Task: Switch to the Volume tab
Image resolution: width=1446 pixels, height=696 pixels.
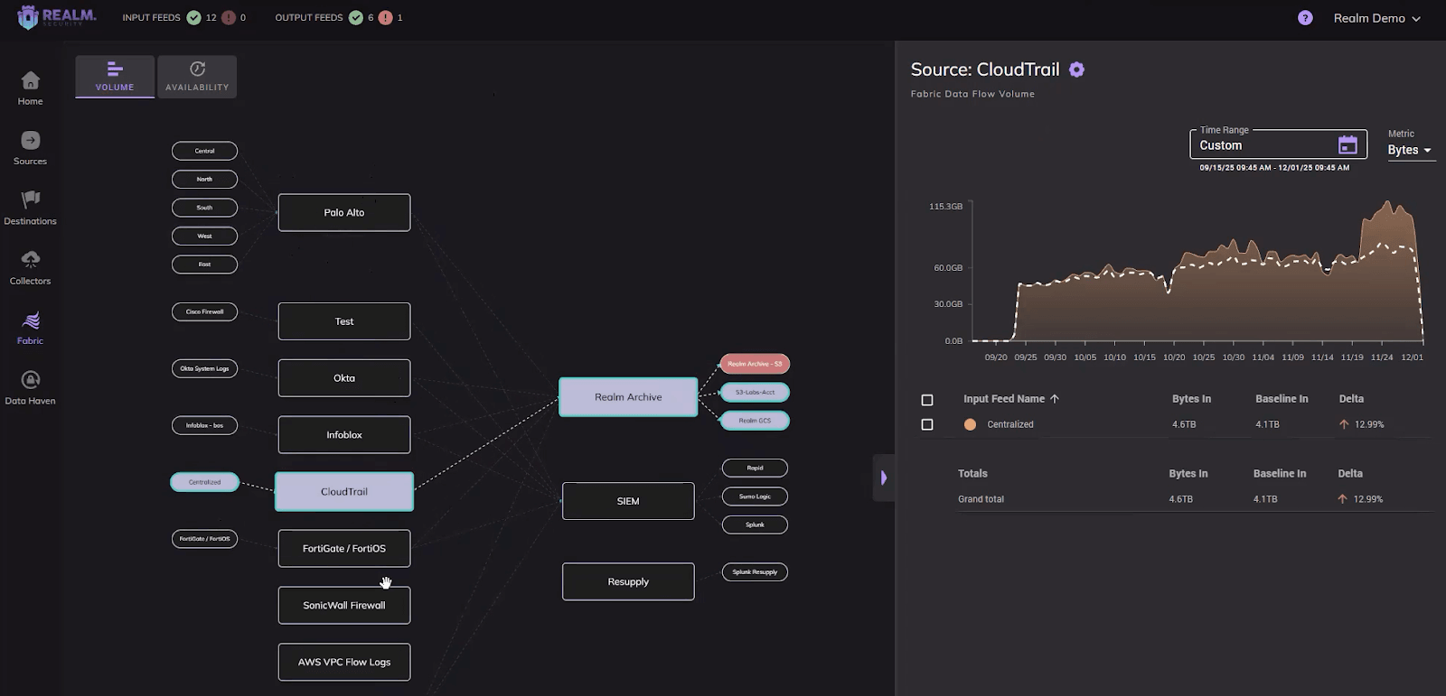Action: (115, 77)
